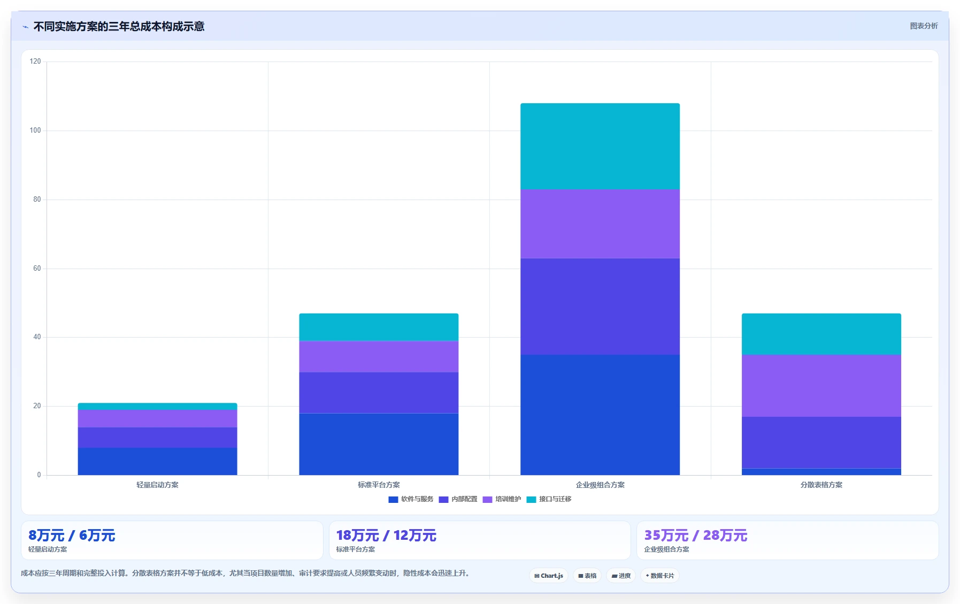Click the 轻量启动方案 caption in the stat card
The width and height of the screenshot is (960, 604).
(x=48, y=549)
